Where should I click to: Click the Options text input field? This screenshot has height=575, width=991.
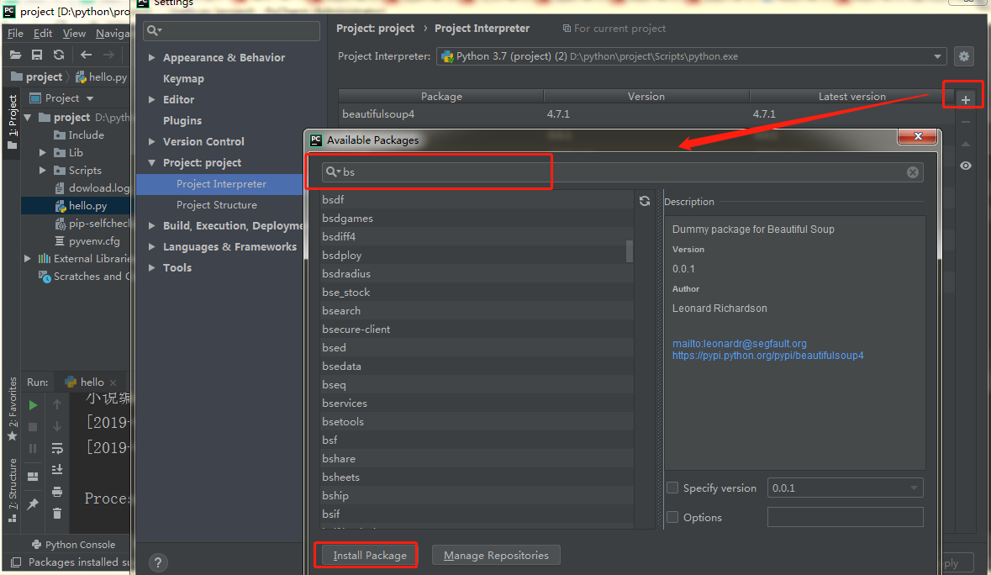tap(845, 517)
